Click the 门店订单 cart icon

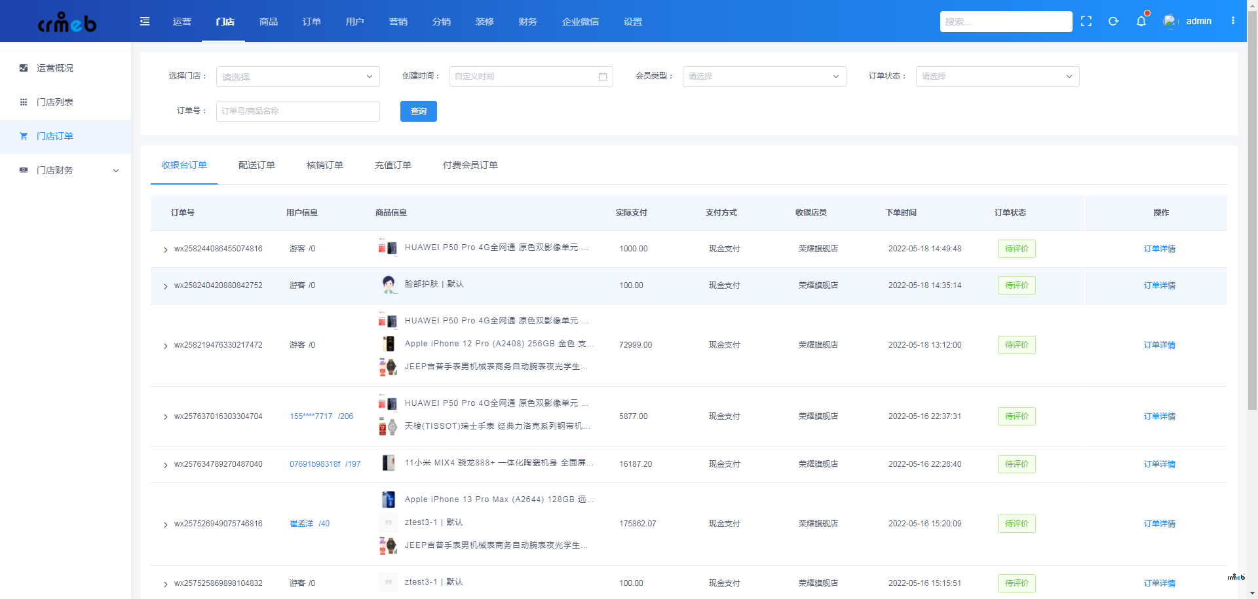pos(24,136)
